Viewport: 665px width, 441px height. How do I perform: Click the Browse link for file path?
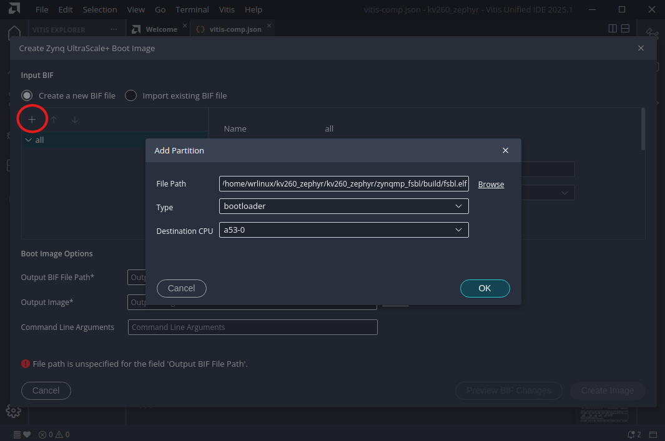pos(491,184)
